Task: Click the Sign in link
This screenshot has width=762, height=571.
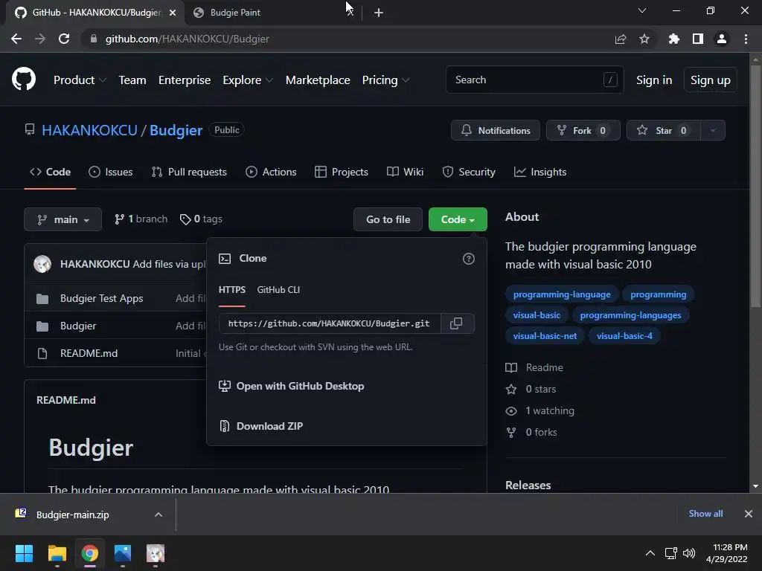Action: pyautogui.click(x=654, y=80)
